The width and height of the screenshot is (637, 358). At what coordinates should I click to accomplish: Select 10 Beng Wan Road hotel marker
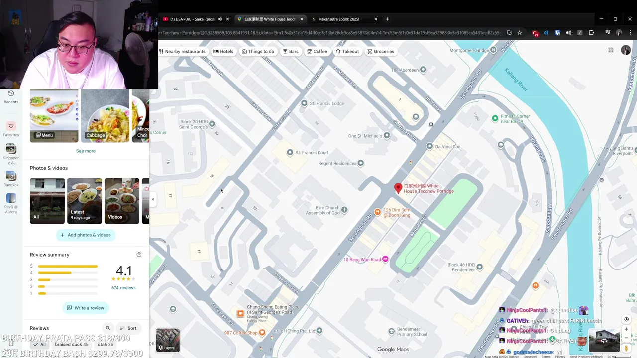point(385,259)
